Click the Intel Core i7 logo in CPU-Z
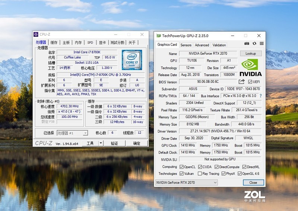The image size is (298, 211). (x=132, y=60)
